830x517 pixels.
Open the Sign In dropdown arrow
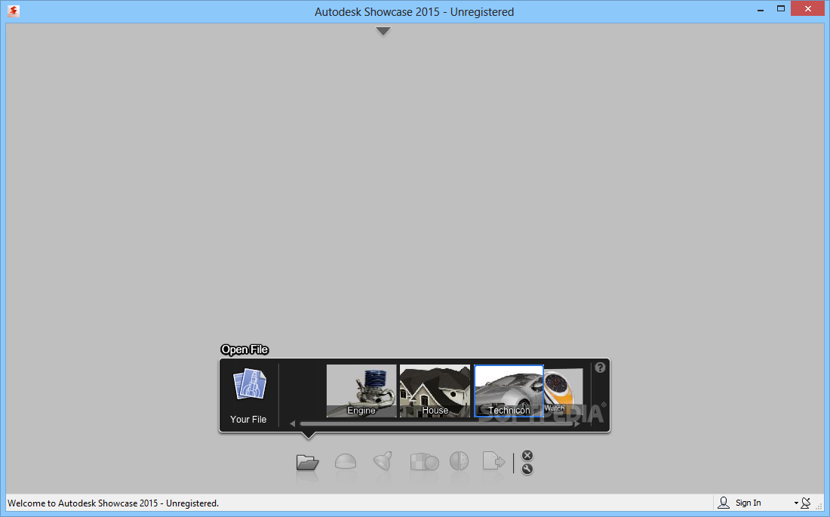tap(796, 503)
